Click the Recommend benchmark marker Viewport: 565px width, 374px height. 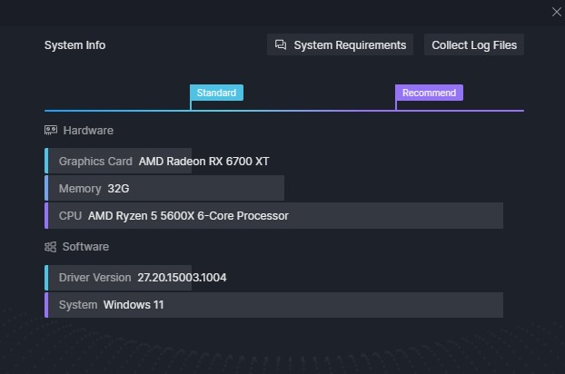pos(429,93)
